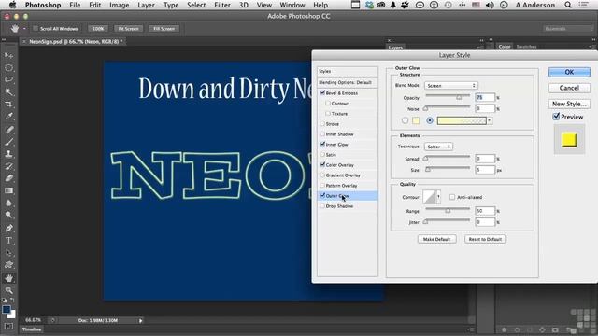Click the yellow glow color swatch
598x336 pixels.
pyautogui.click(x=416, y=120)
